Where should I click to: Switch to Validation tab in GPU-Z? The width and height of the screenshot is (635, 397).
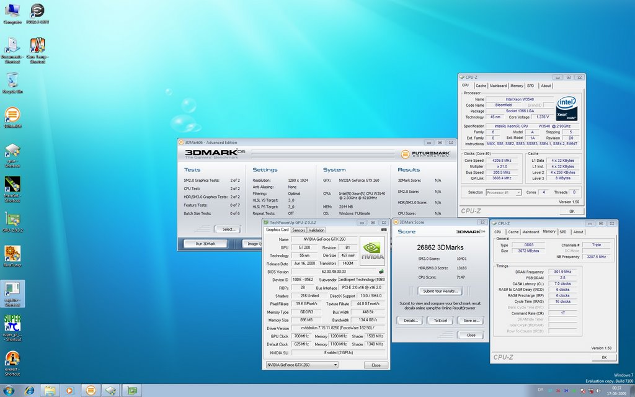(316, 230)
